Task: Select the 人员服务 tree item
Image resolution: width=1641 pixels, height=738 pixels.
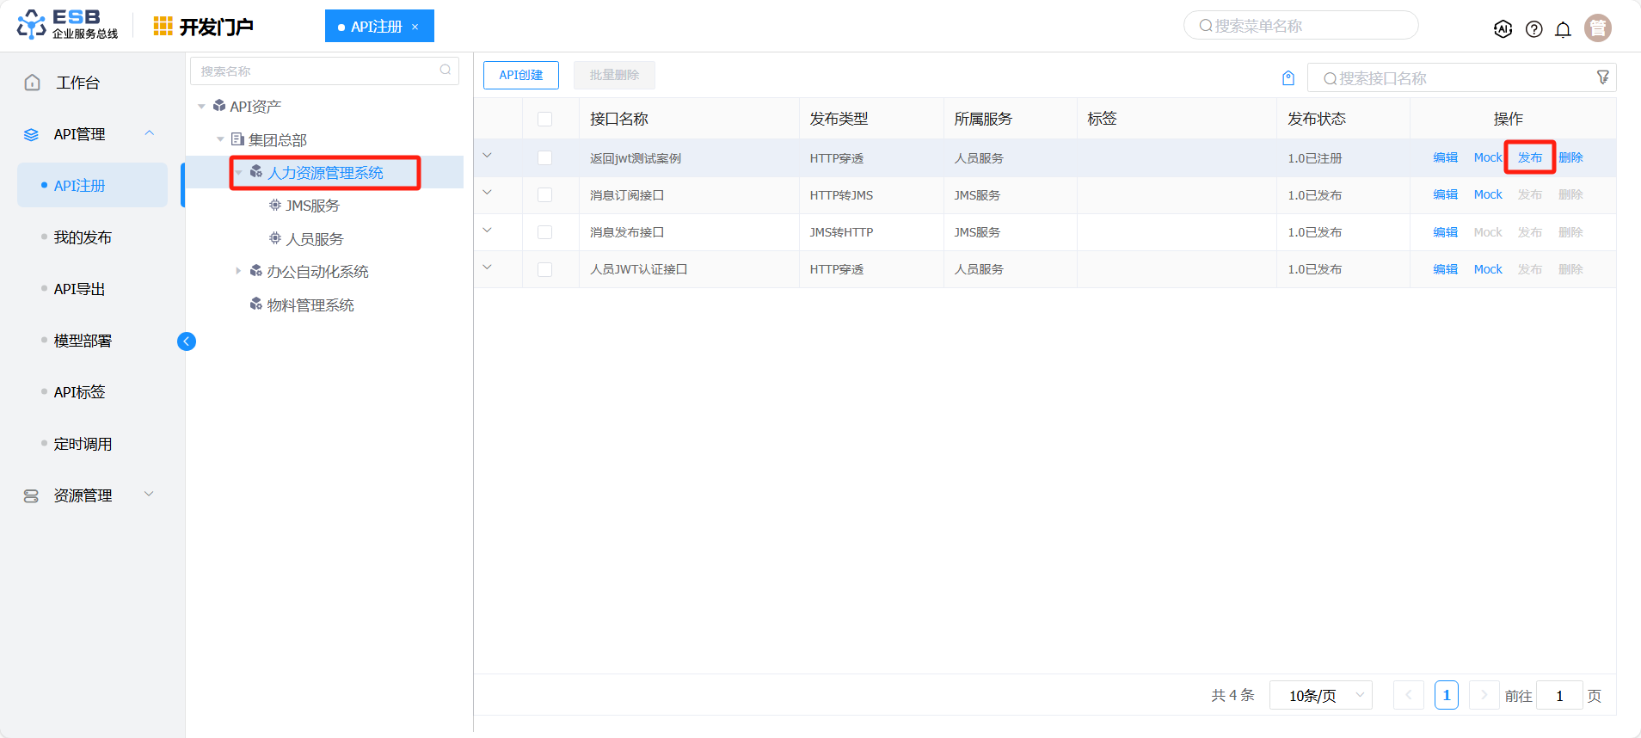Action: click(x=314, y=239)
